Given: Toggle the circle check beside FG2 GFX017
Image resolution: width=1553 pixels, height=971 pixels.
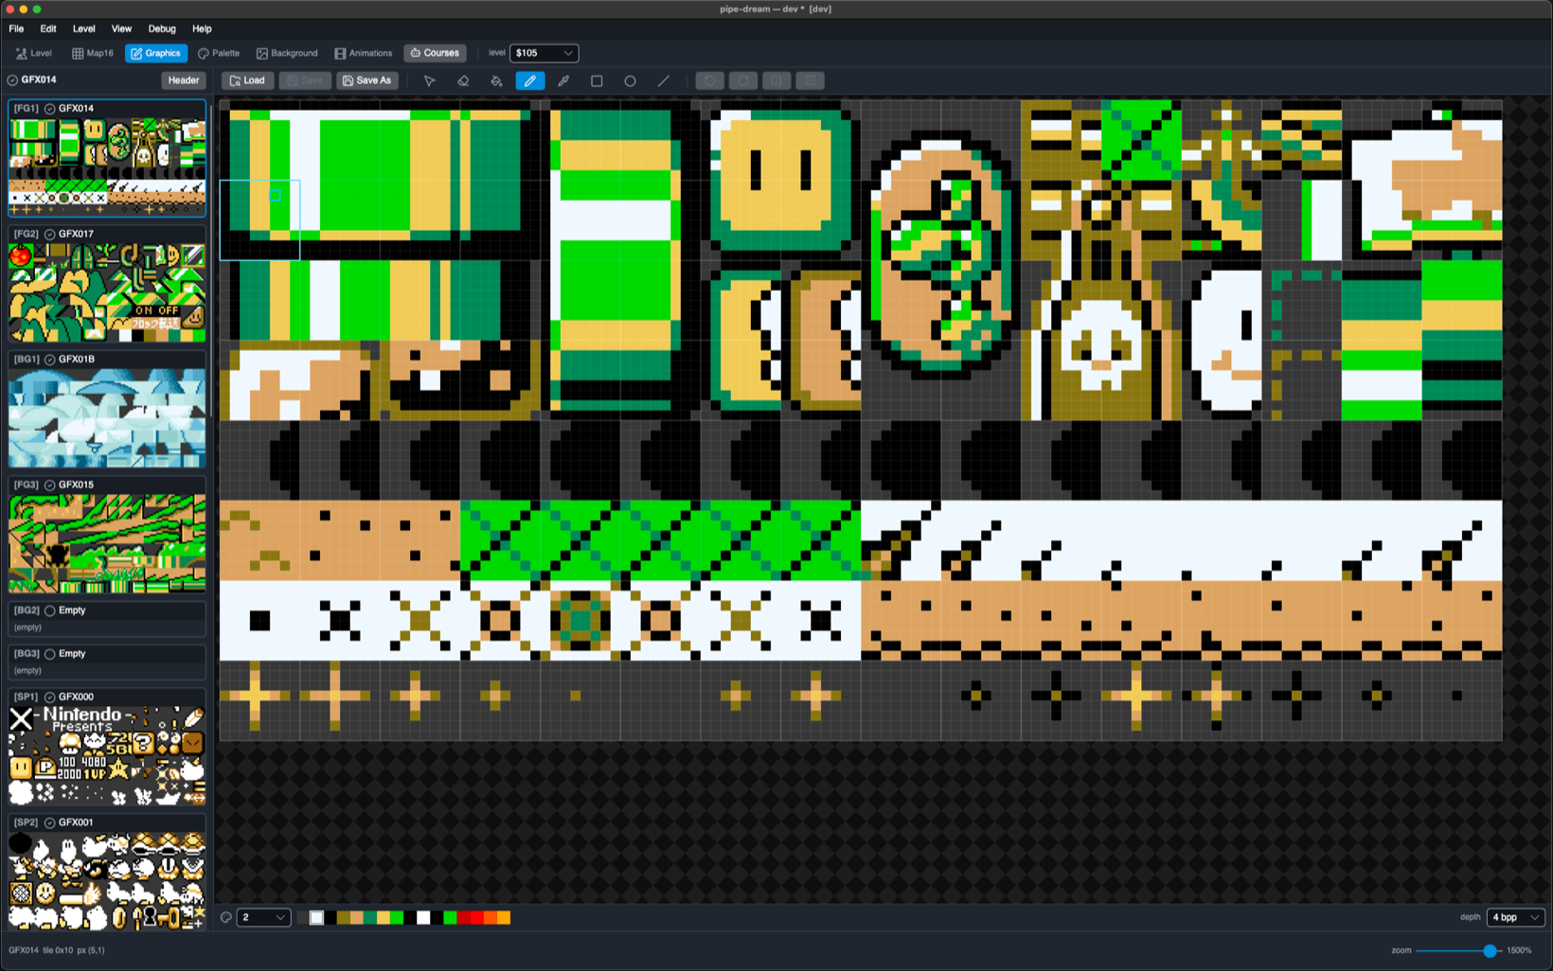Looking at the screenshot, I should point(50,234).
